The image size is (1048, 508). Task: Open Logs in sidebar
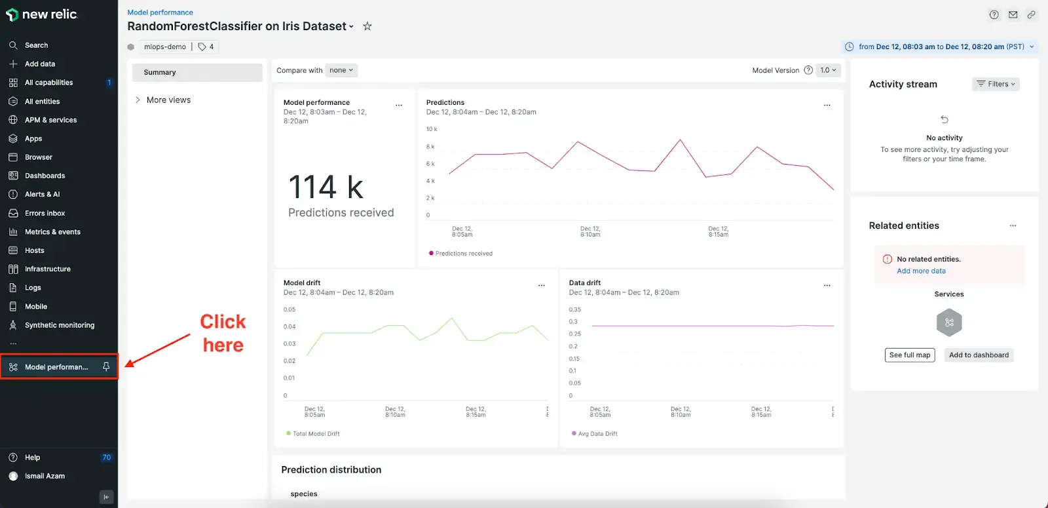pyautogui.click(x=33, y=288)
